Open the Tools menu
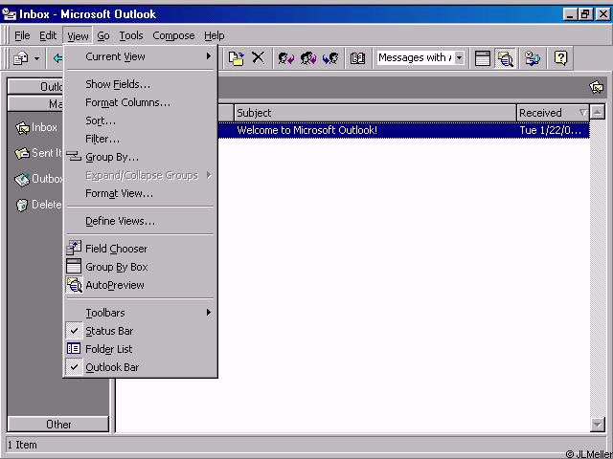Viewport: 613px width, 459px height. click(131, 36)
